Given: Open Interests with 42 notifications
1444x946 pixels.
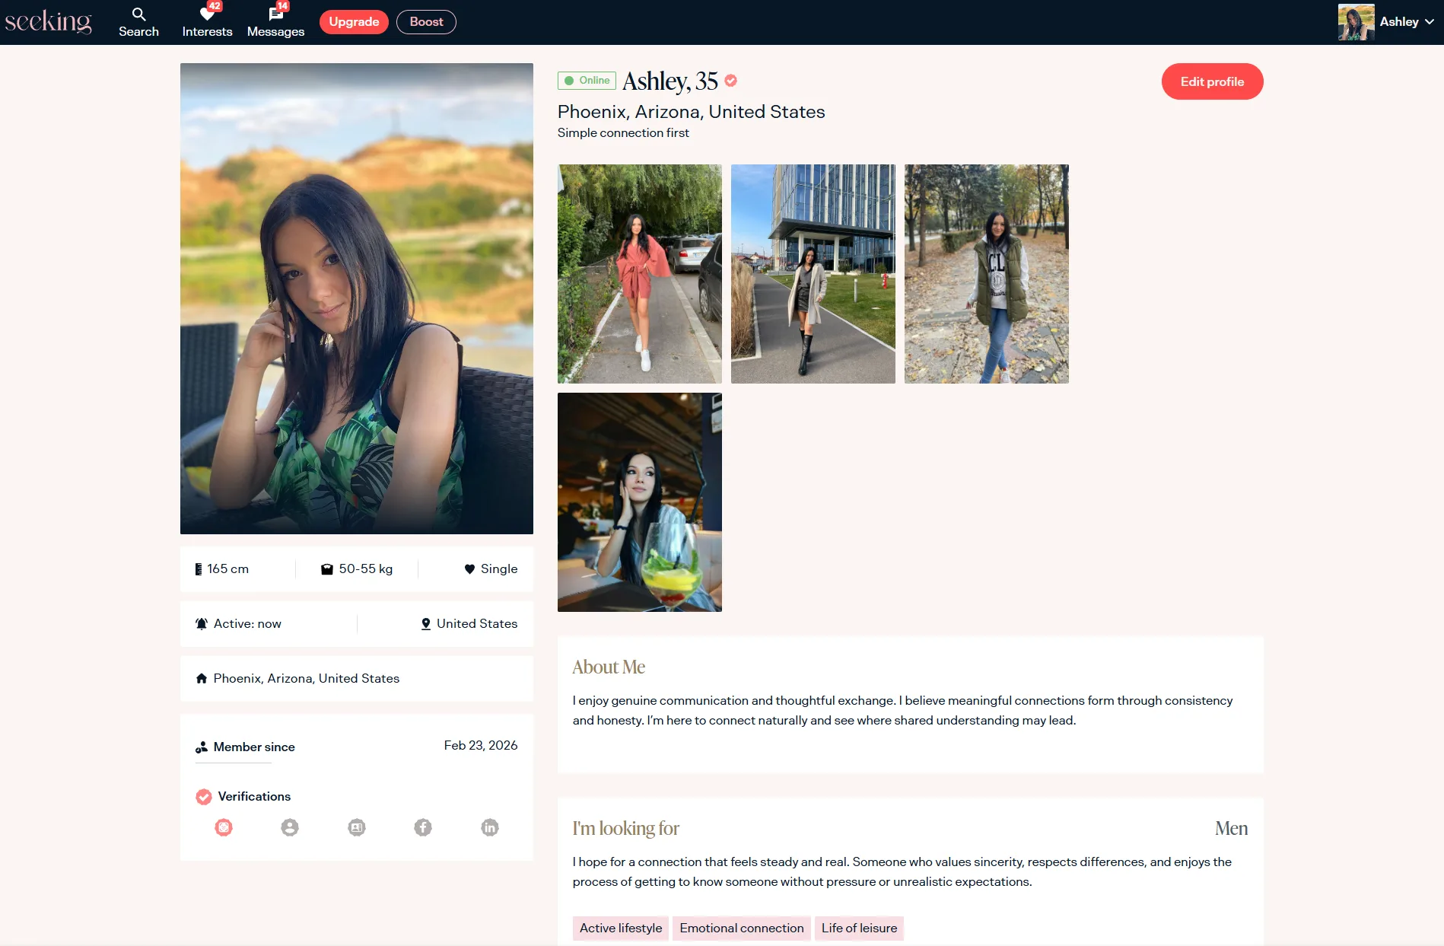Looking at the screenshot, I should [207, 22].
